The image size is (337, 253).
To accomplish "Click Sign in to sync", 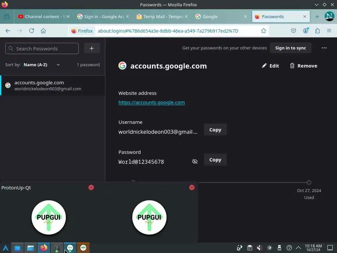I will point(290,48).
